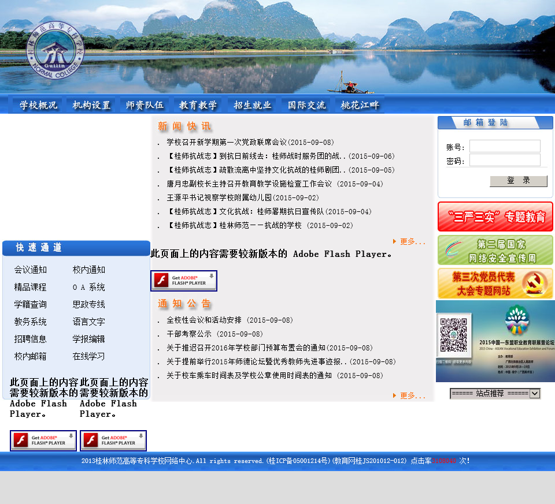Open the 第二届国家网络安全宣传周 banner
The height and width of the screenshot is (504, 555).
[x=495, y=250]
